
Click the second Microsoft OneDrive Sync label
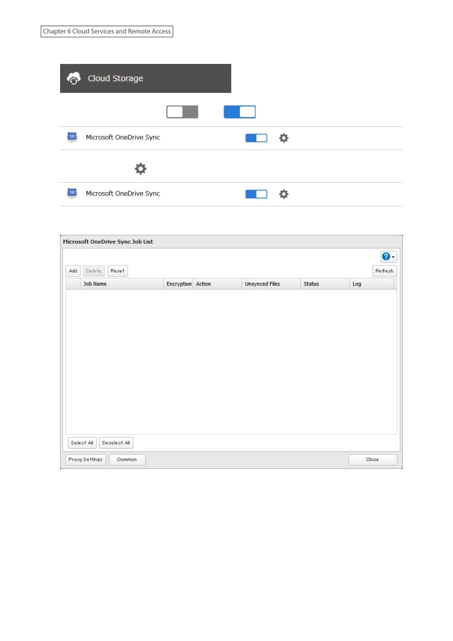click(x=123, y=193)
